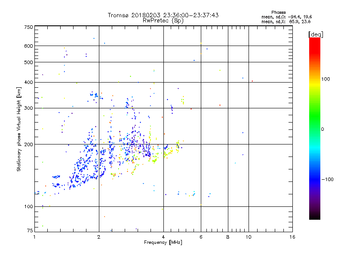Click the y-axis '750' tick label
Screen dimensions: 344x258
tap(28, 27)
